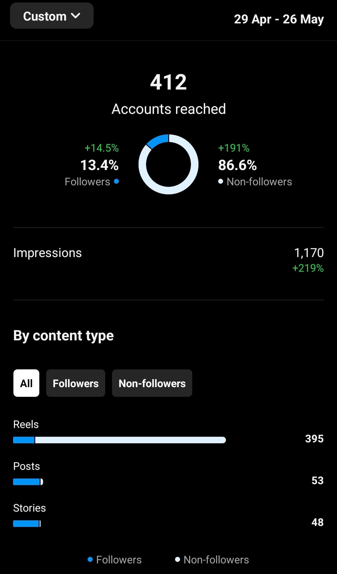Image resolution: width=337 pixels, height=574 pixels.
Task: Select the Reels content type label
Action: tap(26, 424)
